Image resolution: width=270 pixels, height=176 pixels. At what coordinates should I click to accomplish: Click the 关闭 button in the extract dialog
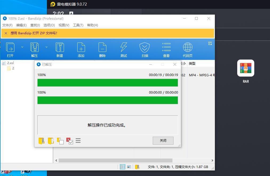163,141
